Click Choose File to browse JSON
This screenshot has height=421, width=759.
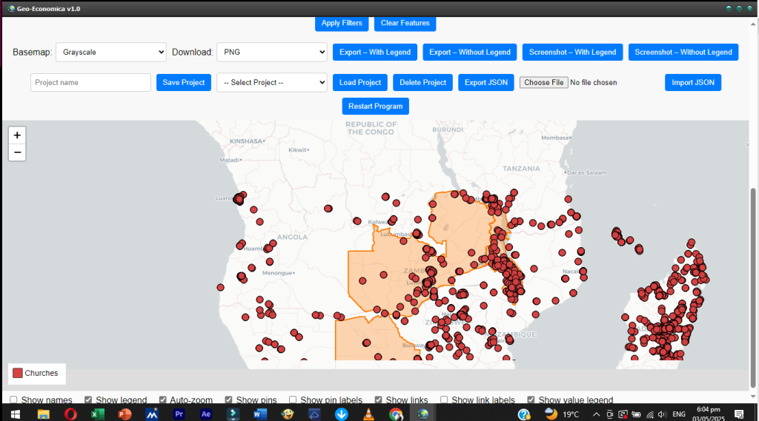click(x=545, y=82)
